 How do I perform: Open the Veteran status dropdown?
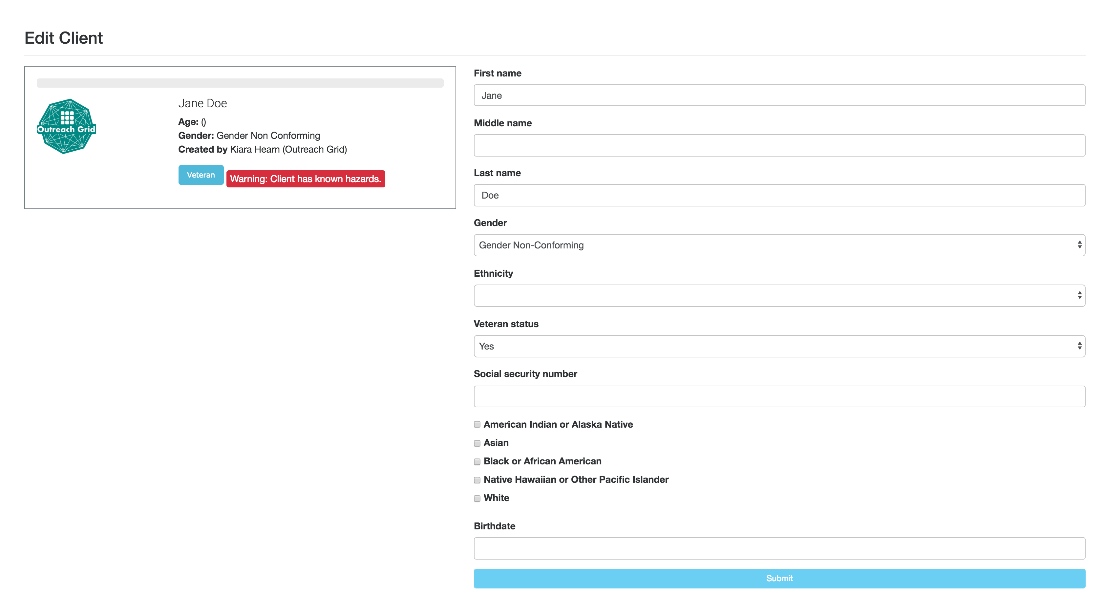(779, 346)
